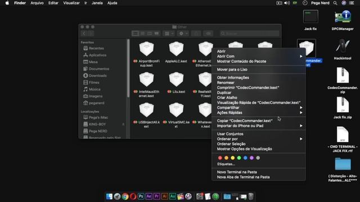
Task: Click the Finder search field
Action: (249, 34)
